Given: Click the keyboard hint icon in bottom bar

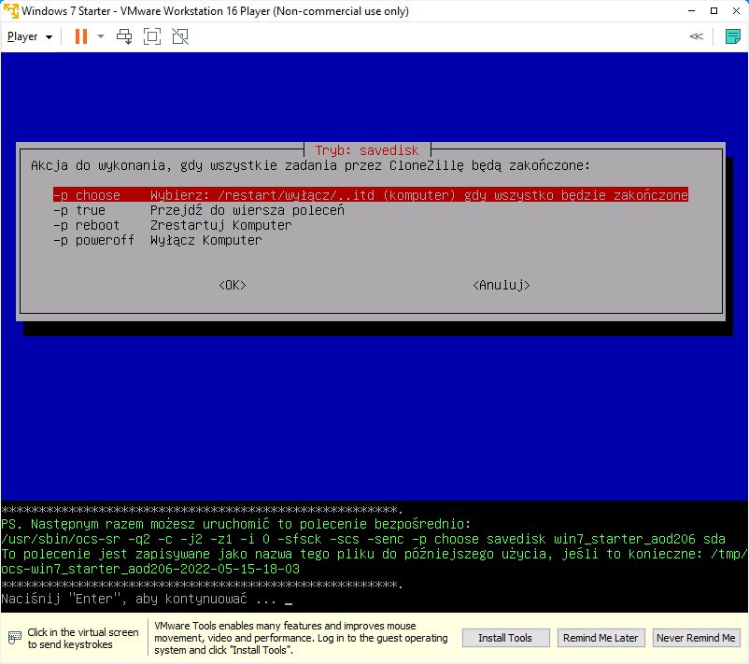Looking at the screenshot, I should coord(15,638).
